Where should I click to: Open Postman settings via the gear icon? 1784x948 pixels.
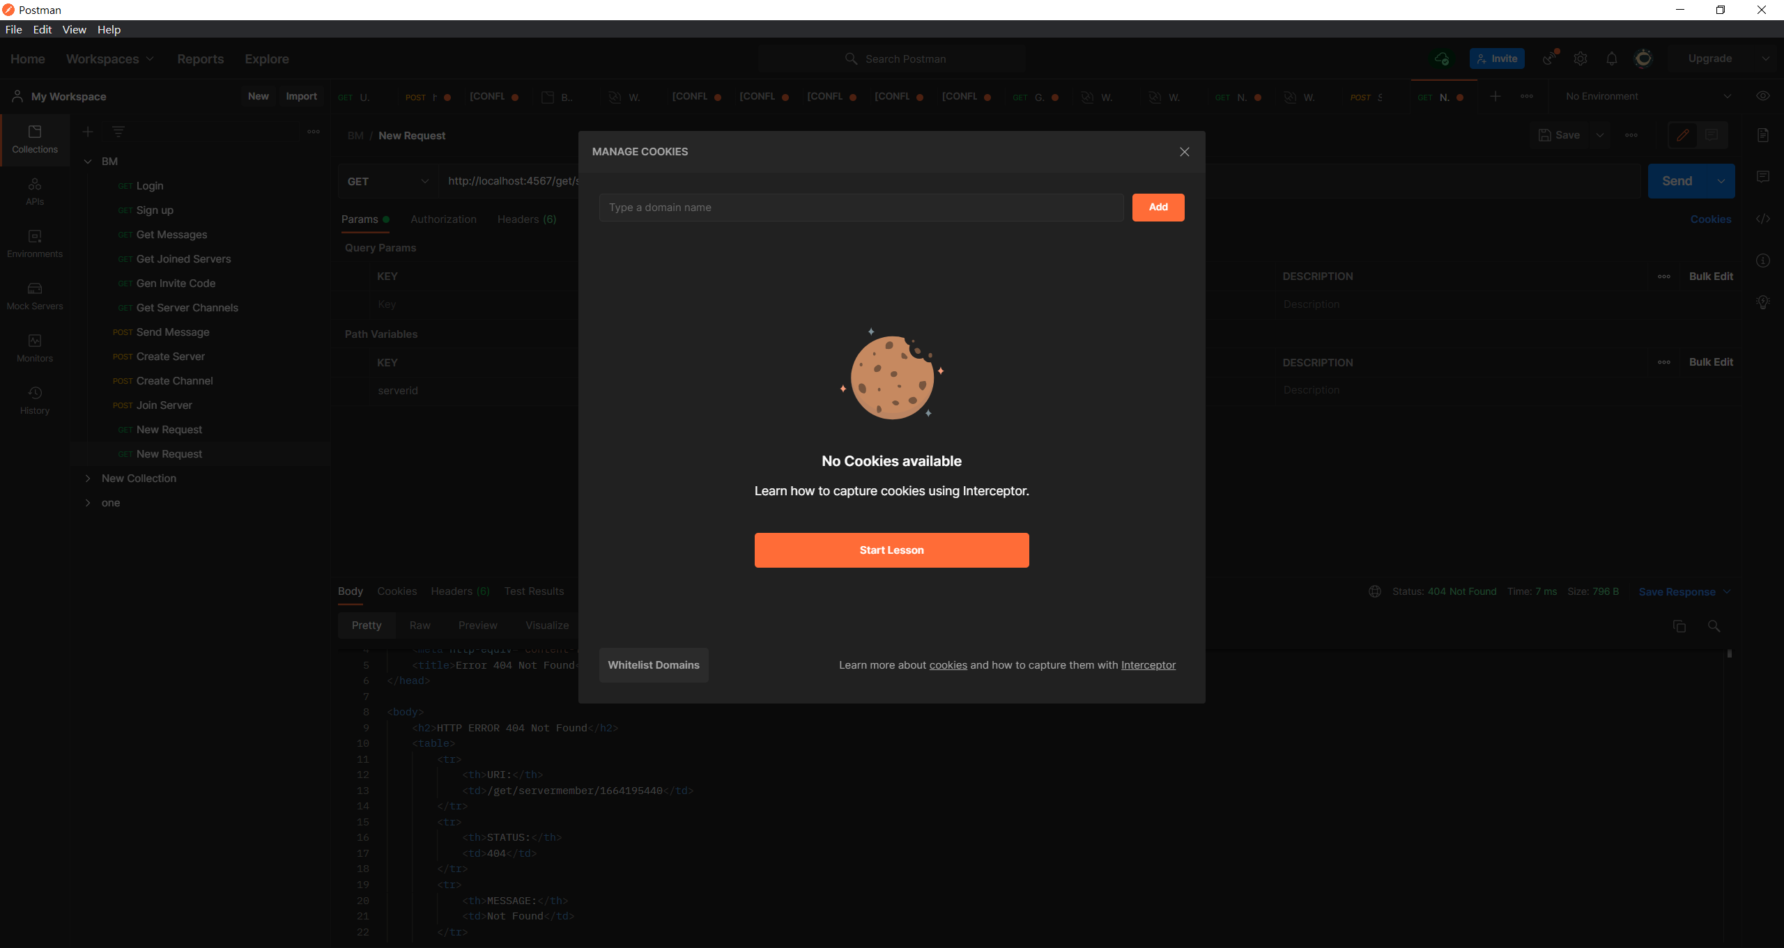(1580, 59)
